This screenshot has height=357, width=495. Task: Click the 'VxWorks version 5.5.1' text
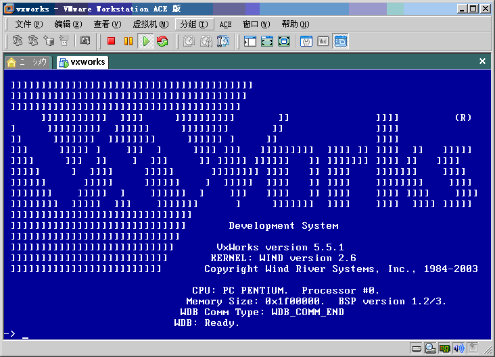[280, 248]
